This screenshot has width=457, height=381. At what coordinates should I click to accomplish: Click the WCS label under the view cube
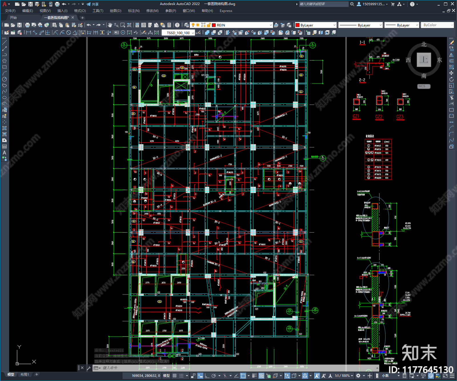point(423,86)
